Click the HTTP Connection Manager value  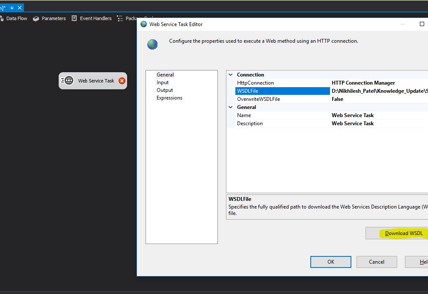(x=363, y=83)
